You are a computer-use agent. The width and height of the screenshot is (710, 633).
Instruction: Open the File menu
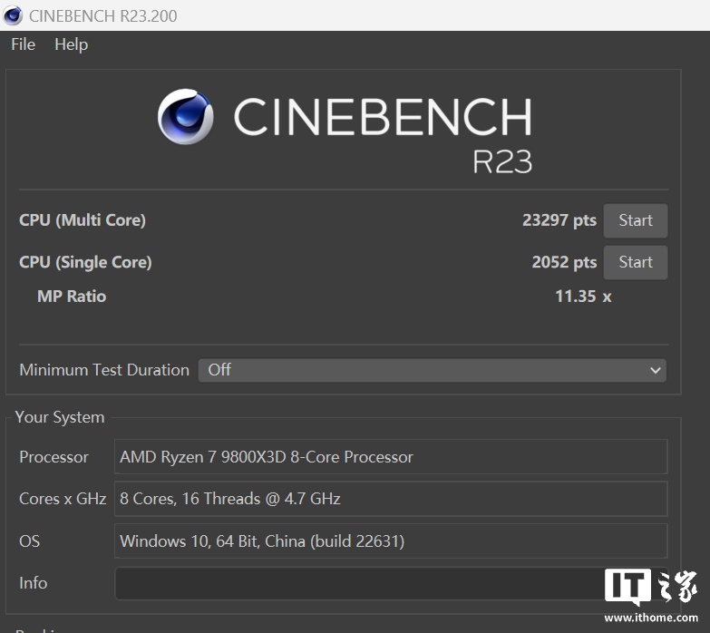pyautogui.click(x=23, y=44)
